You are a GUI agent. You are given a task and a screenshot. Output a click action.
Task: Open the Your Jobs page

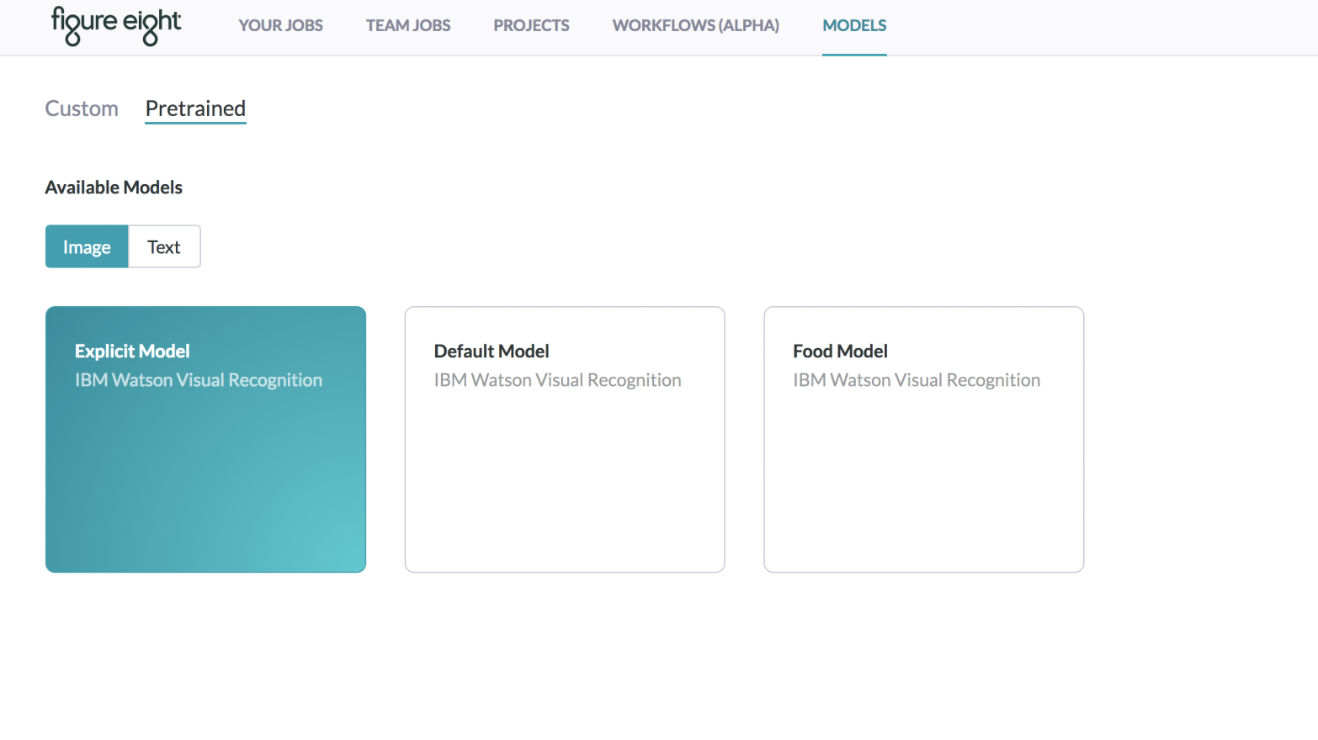(280, 25)
